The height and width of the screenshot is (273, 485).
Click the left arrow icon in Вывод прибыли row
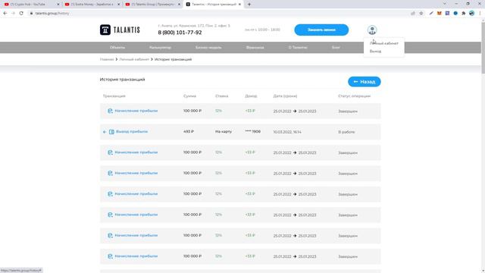pos(105,132)
